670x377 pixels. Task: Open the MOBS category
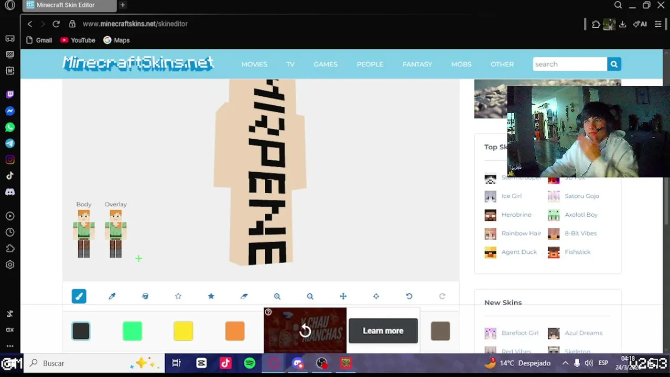point(461,64)
